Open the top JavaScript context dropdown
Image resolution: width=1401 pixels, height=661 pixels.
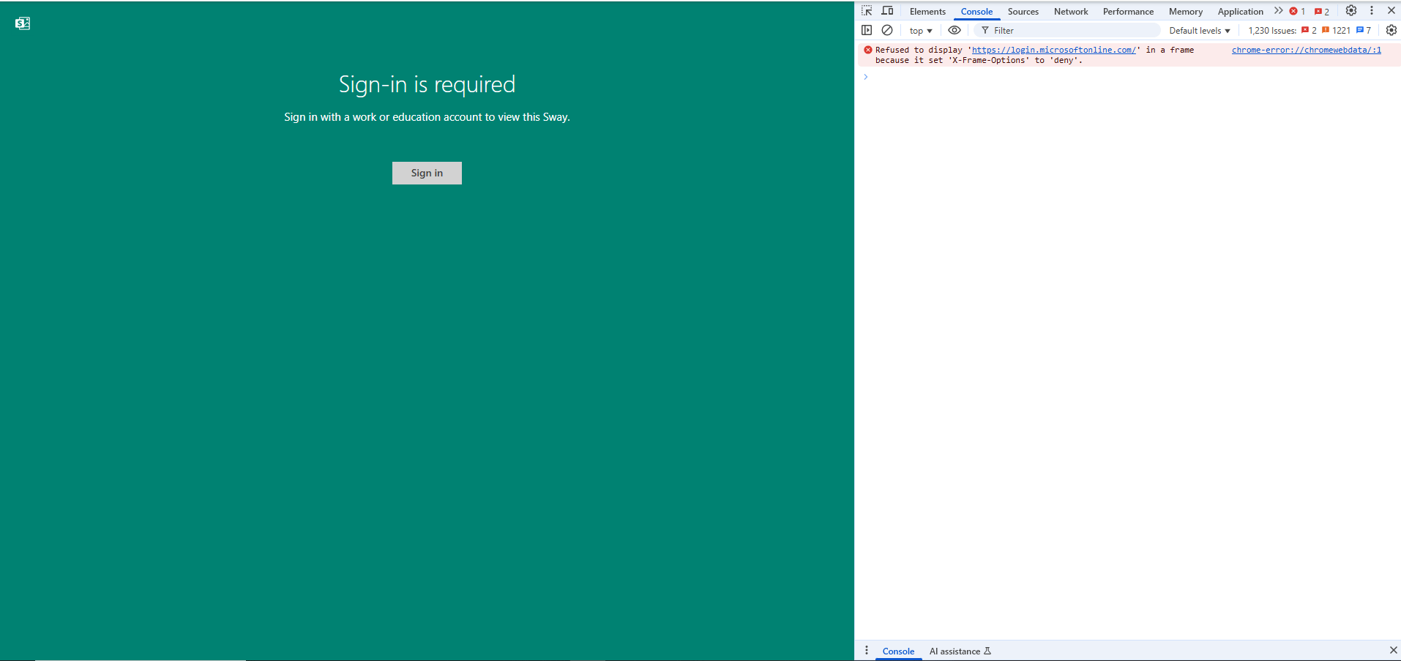click(921, 30)
